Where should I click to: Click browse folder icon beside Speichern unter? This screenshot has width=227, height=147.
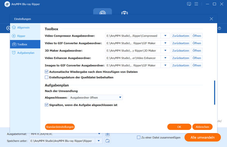(107, 141)
